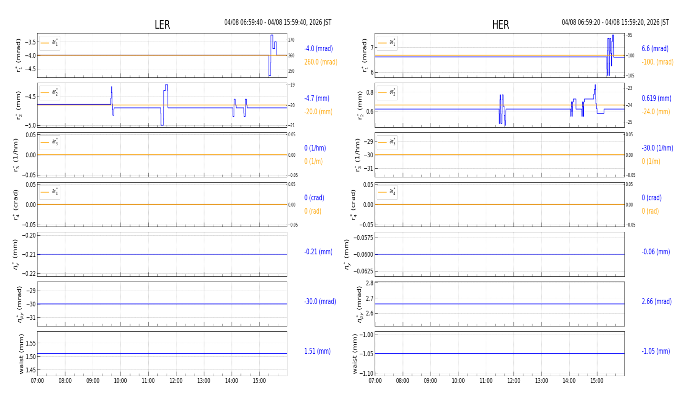The image size is (675, 413).
Task: Click the blue 6.6 (mrad) HER value
Action: pos(655,49)
